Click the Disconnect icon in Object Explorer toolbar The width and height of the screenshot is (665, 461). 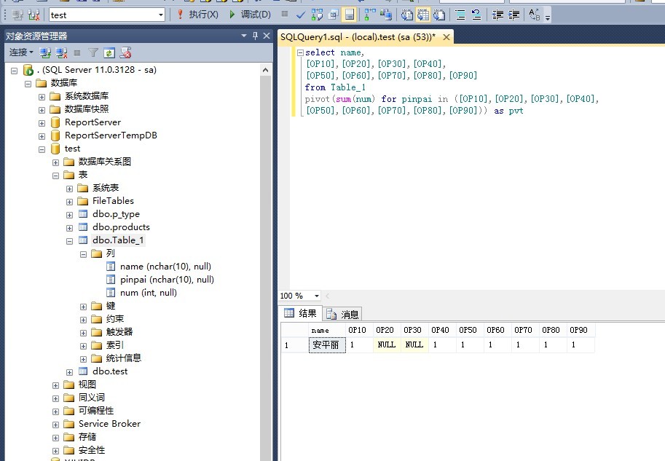(x=62, y=52)
